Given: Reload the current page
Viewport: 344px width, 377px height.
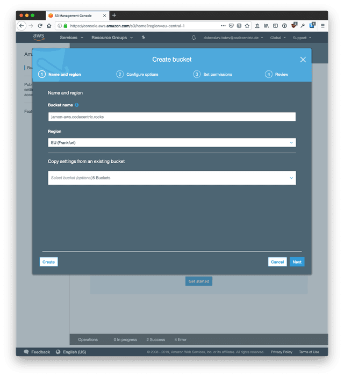Looking at the screenshot, I should [40, 25].
